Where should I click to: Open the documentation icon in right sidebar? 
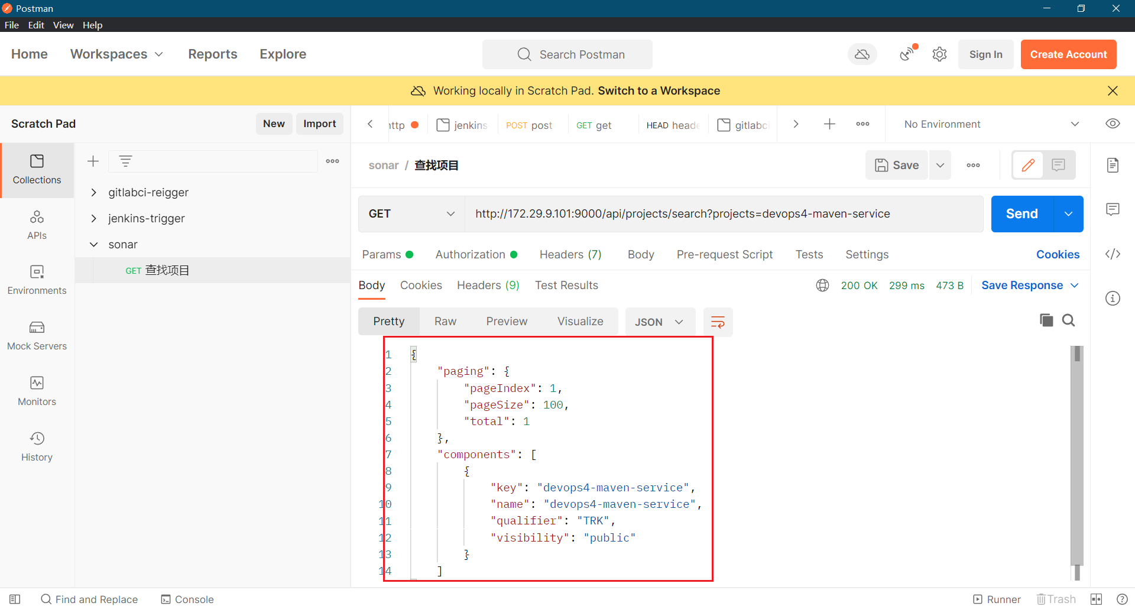(x=1113, y=165)
